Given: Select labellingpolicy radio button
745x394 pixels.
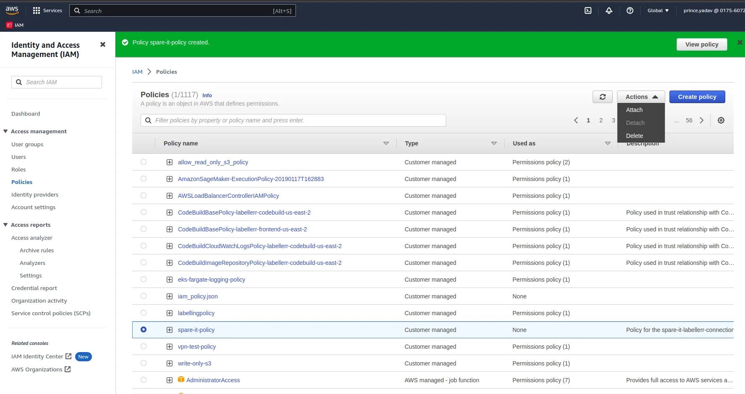Looking at the screenshot, I should point(144,313).
